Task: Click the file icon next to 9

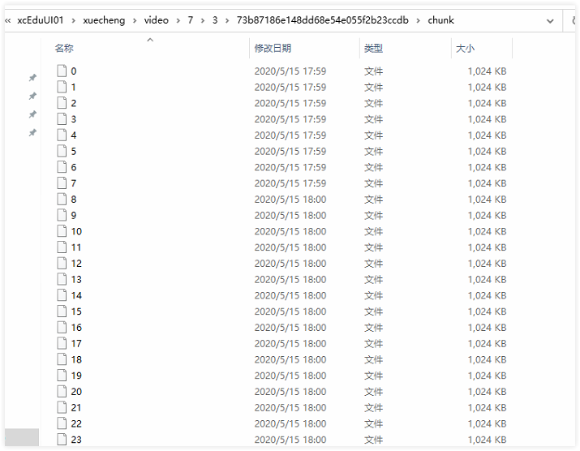Action: 62,215
